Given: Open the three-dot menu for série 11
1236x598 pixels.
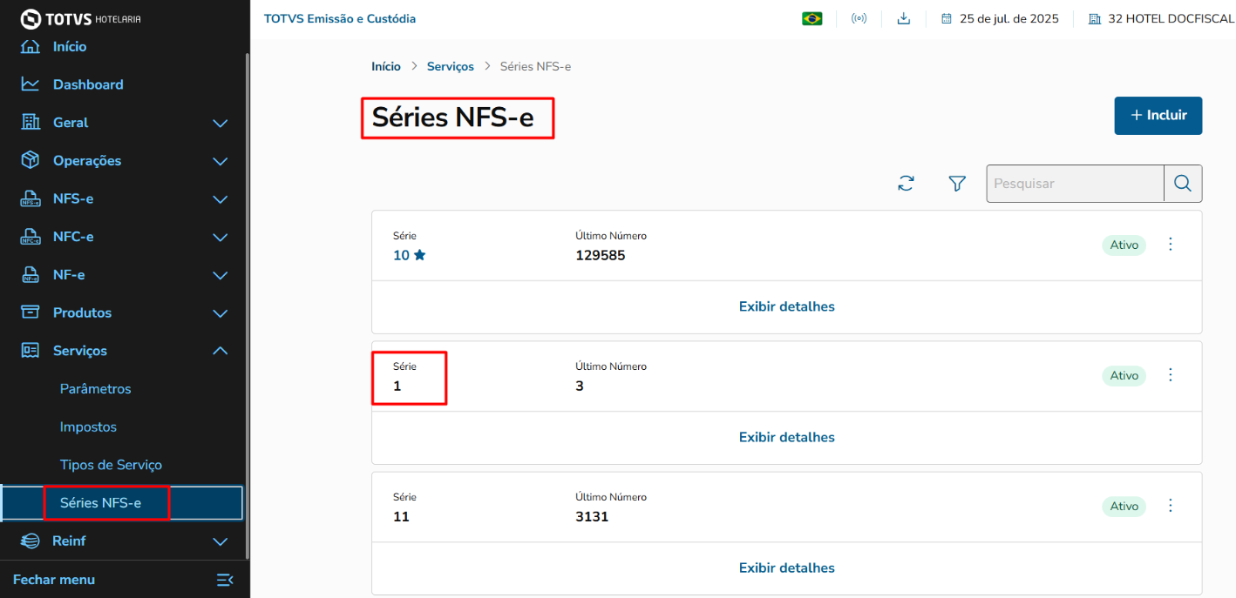Looking at the screenshot, I should coord(1171,506).
